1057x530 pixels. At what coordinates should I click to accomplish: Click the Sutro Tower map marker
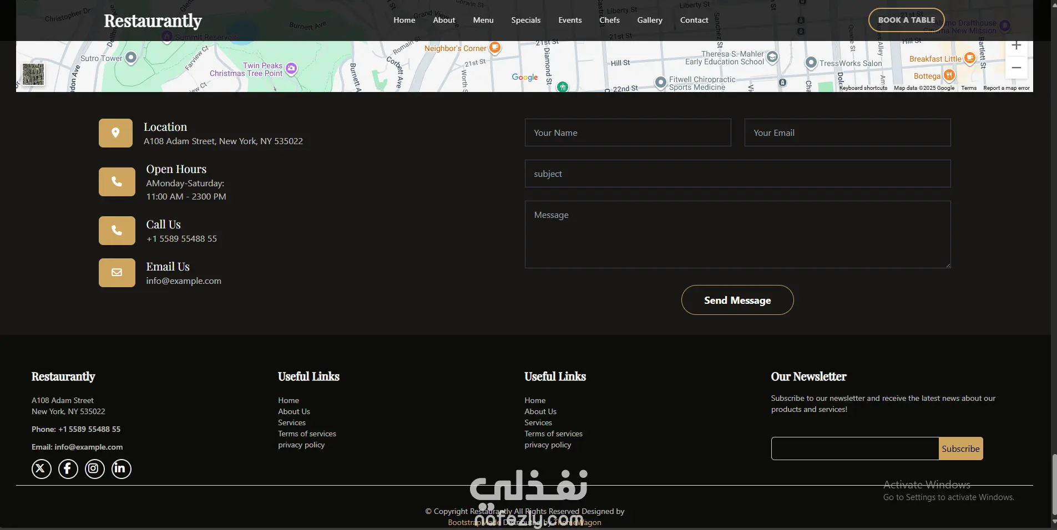coord(131,57)
